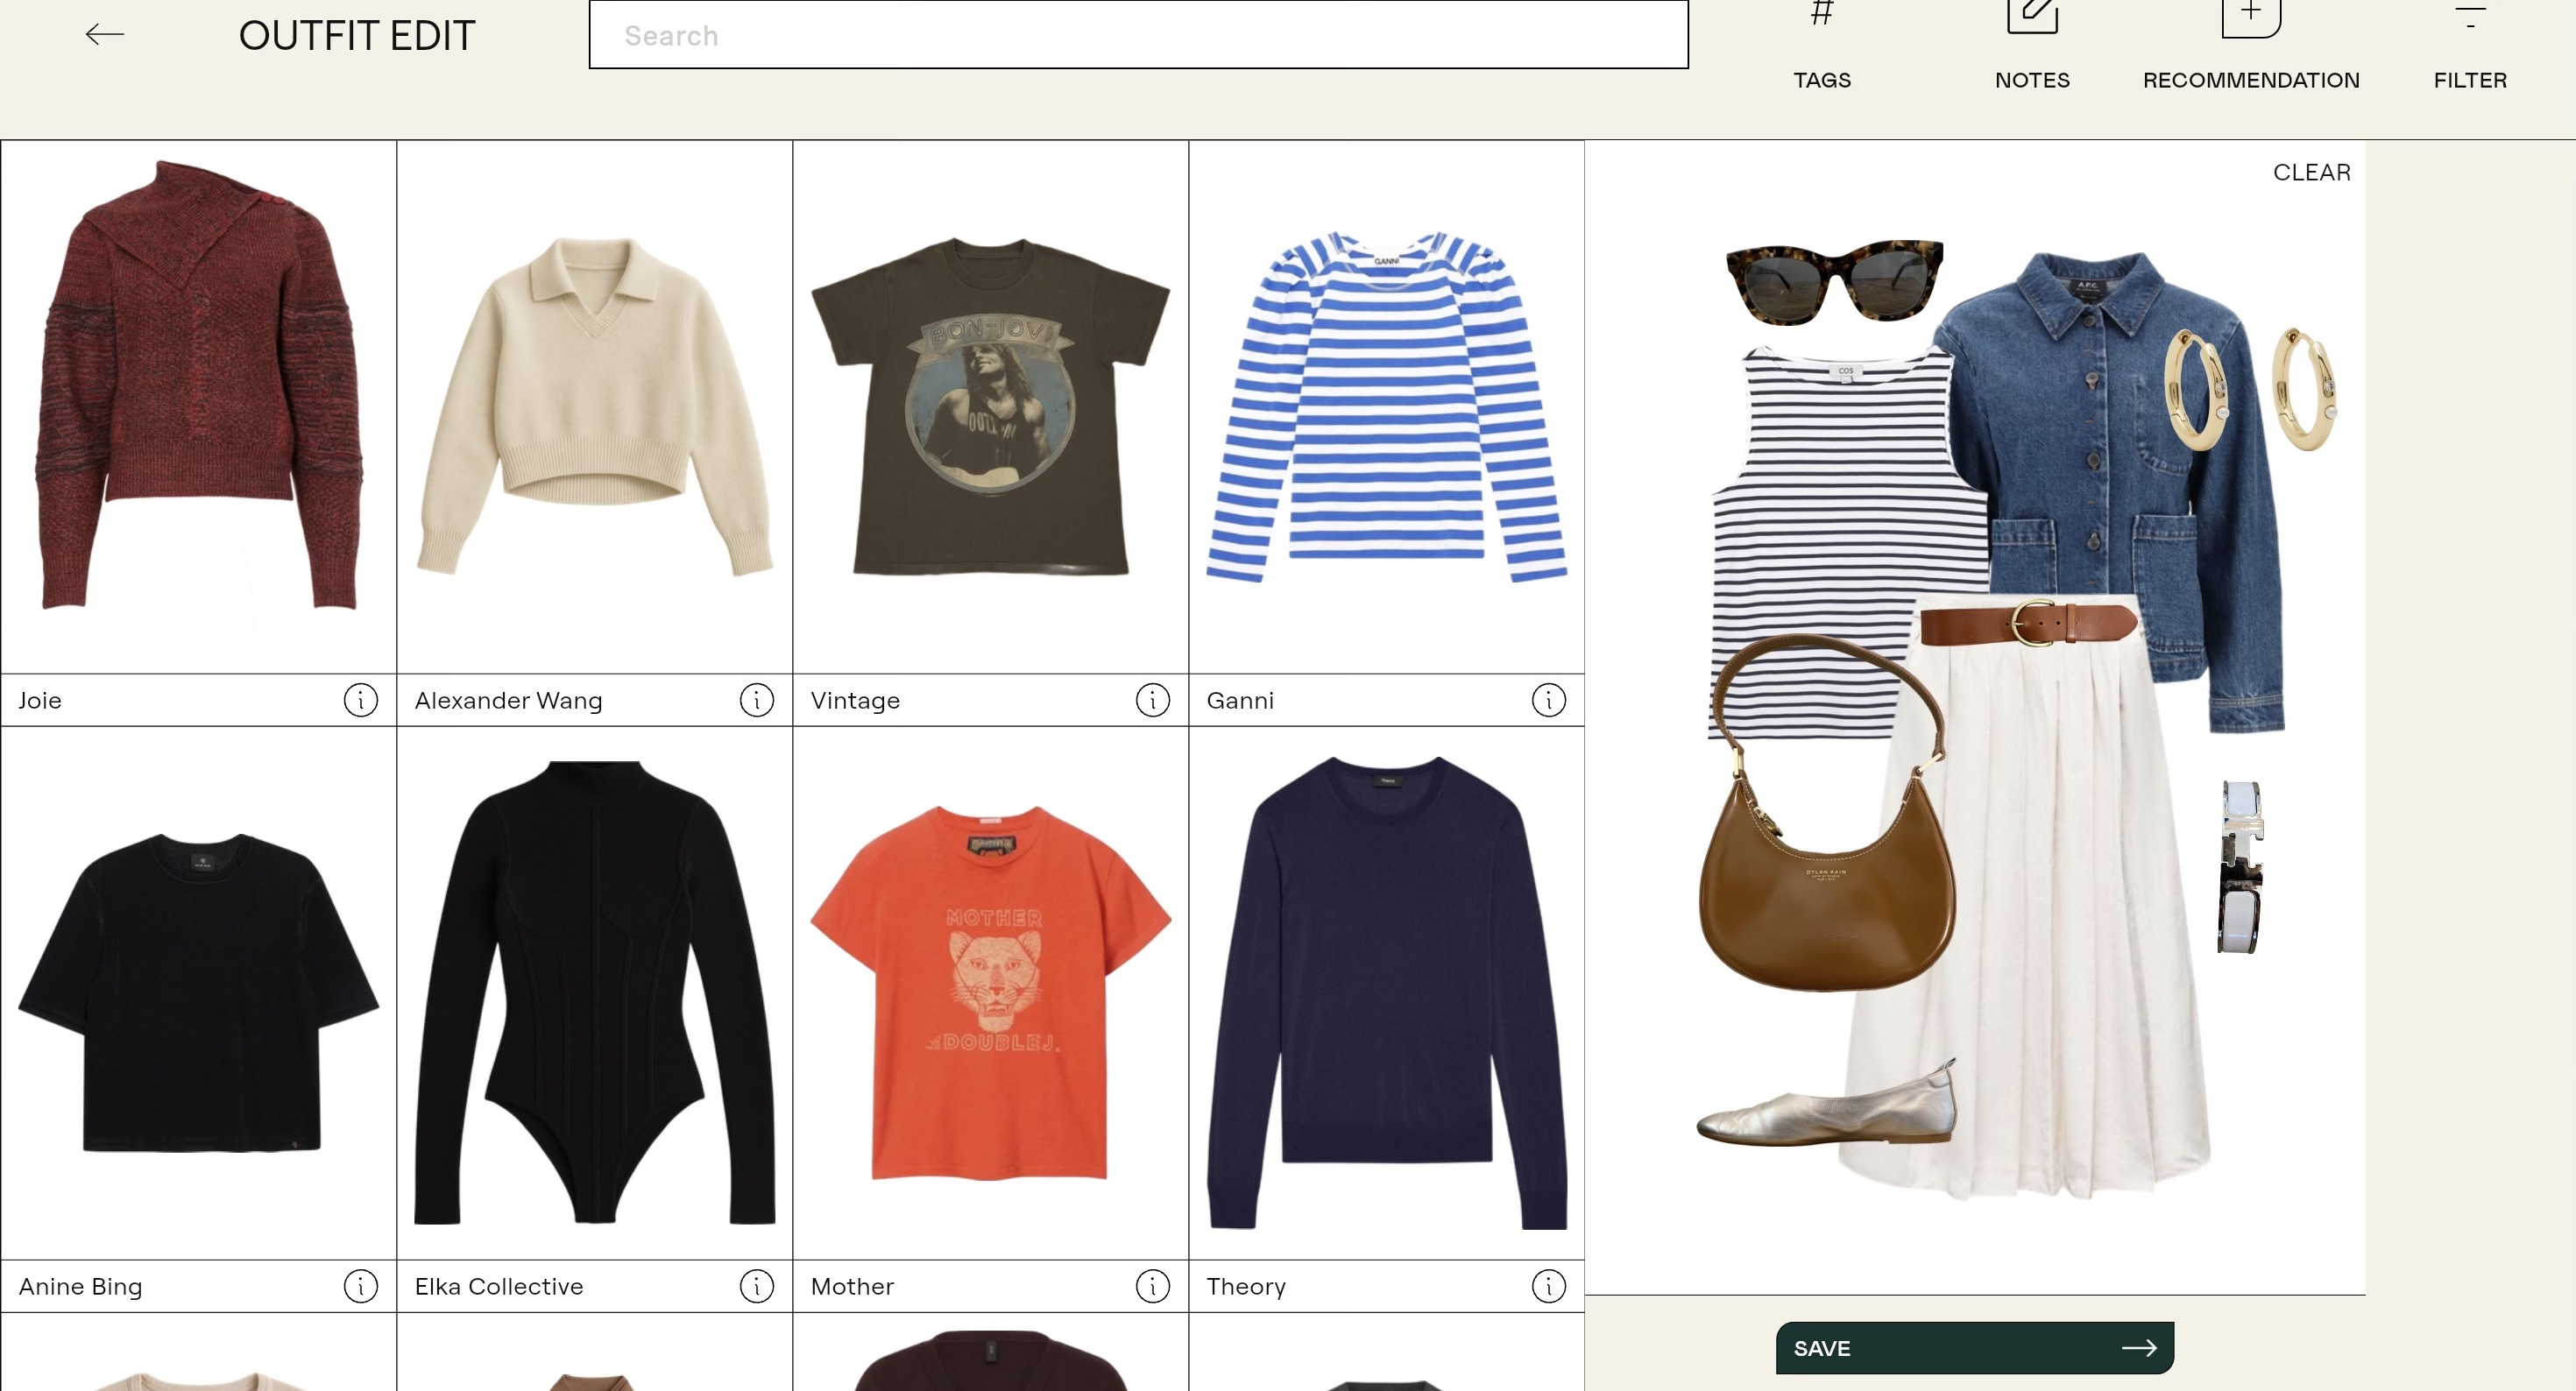Show info for the Anine Bing tee
2576x1391 pixels.
360,1286
